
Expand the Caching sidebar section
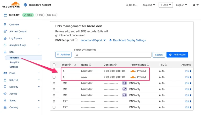39,107
